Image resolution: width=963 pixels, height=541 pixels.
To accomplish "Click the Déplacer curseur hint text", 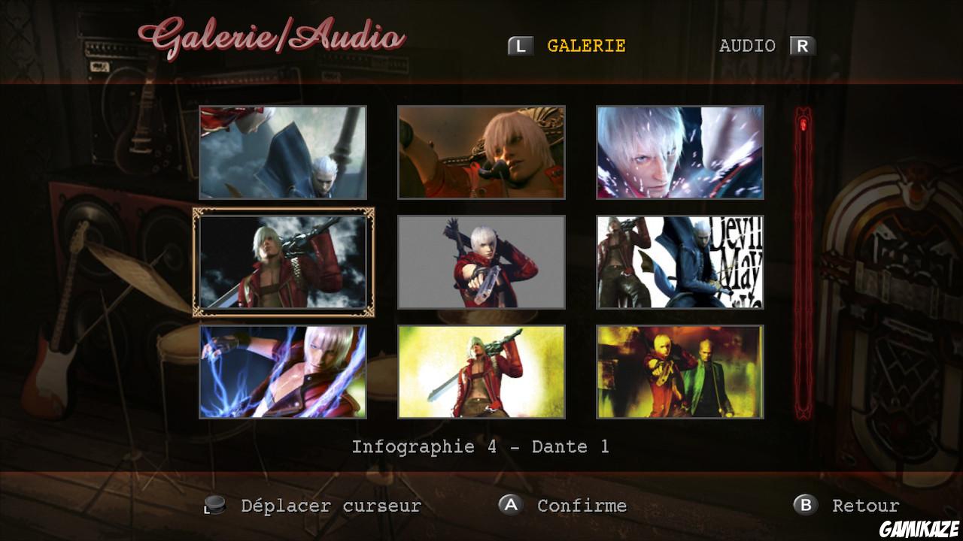I will click(x=331, y=506).
